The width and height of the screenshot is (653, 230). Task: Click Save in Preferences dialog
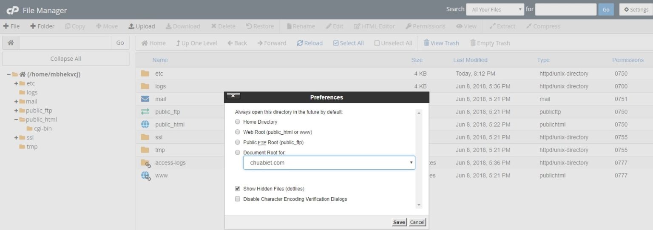(399, 222)
